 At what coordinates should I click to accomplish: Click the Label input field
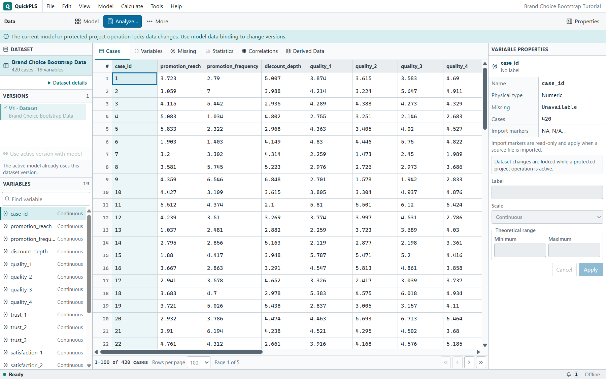547,192
